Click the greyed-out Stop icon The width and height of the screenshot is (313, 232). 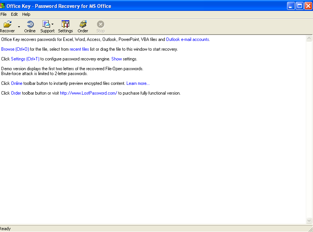coord(100,24)
